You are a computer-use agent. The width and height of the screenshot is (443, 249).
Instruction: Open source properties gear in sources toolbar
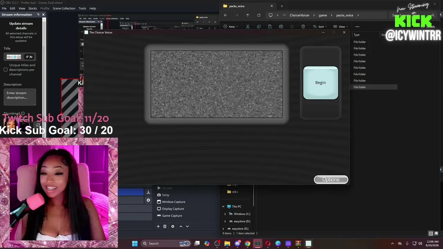[x=173, y=226]
